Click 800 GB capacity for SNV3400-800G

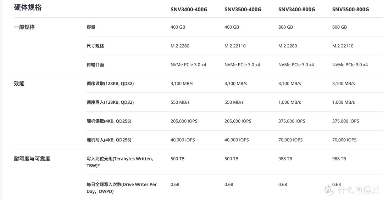click(285, 27)
